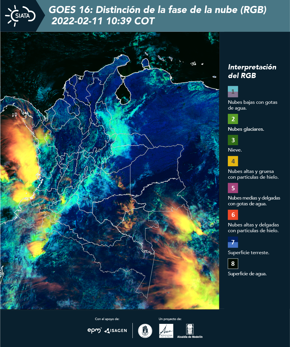This screenshot has height=347, width=290.
Task: Click the GOES 16 satellite map image
Action: click(110, 170)
